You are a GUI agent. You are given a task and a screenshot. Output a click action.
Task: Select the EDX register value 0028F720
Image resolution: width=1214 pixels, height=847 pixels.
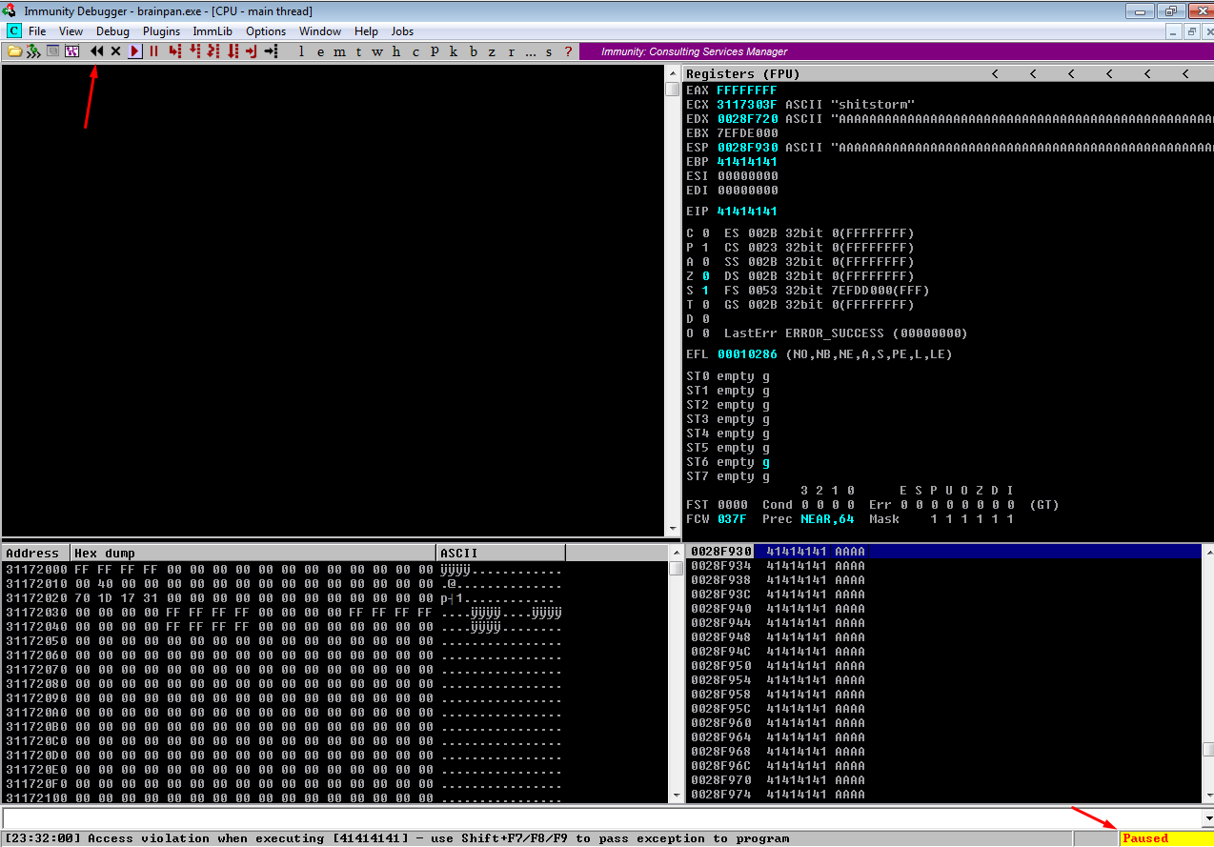click(747, 119)
